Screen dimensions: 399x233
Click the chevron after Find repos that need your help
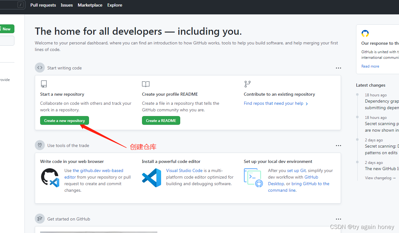[x=307, y=104]
